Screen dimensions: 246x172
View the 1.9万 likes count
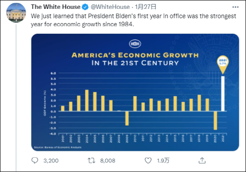pyautogui.click(x=163, y=160)
